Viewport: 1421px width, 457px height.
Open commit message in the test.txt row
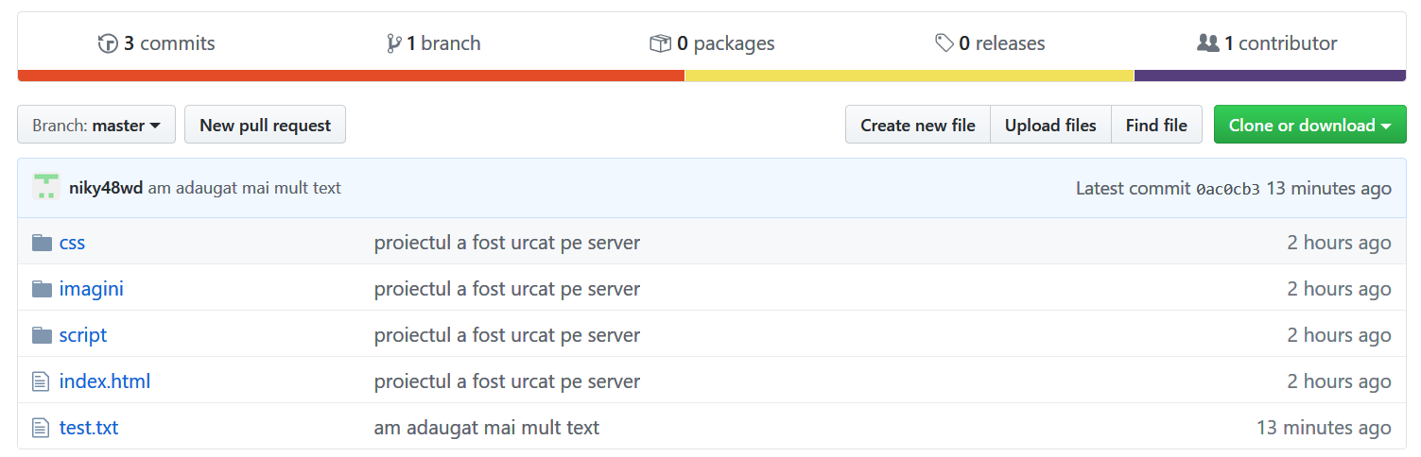point(487,428)
